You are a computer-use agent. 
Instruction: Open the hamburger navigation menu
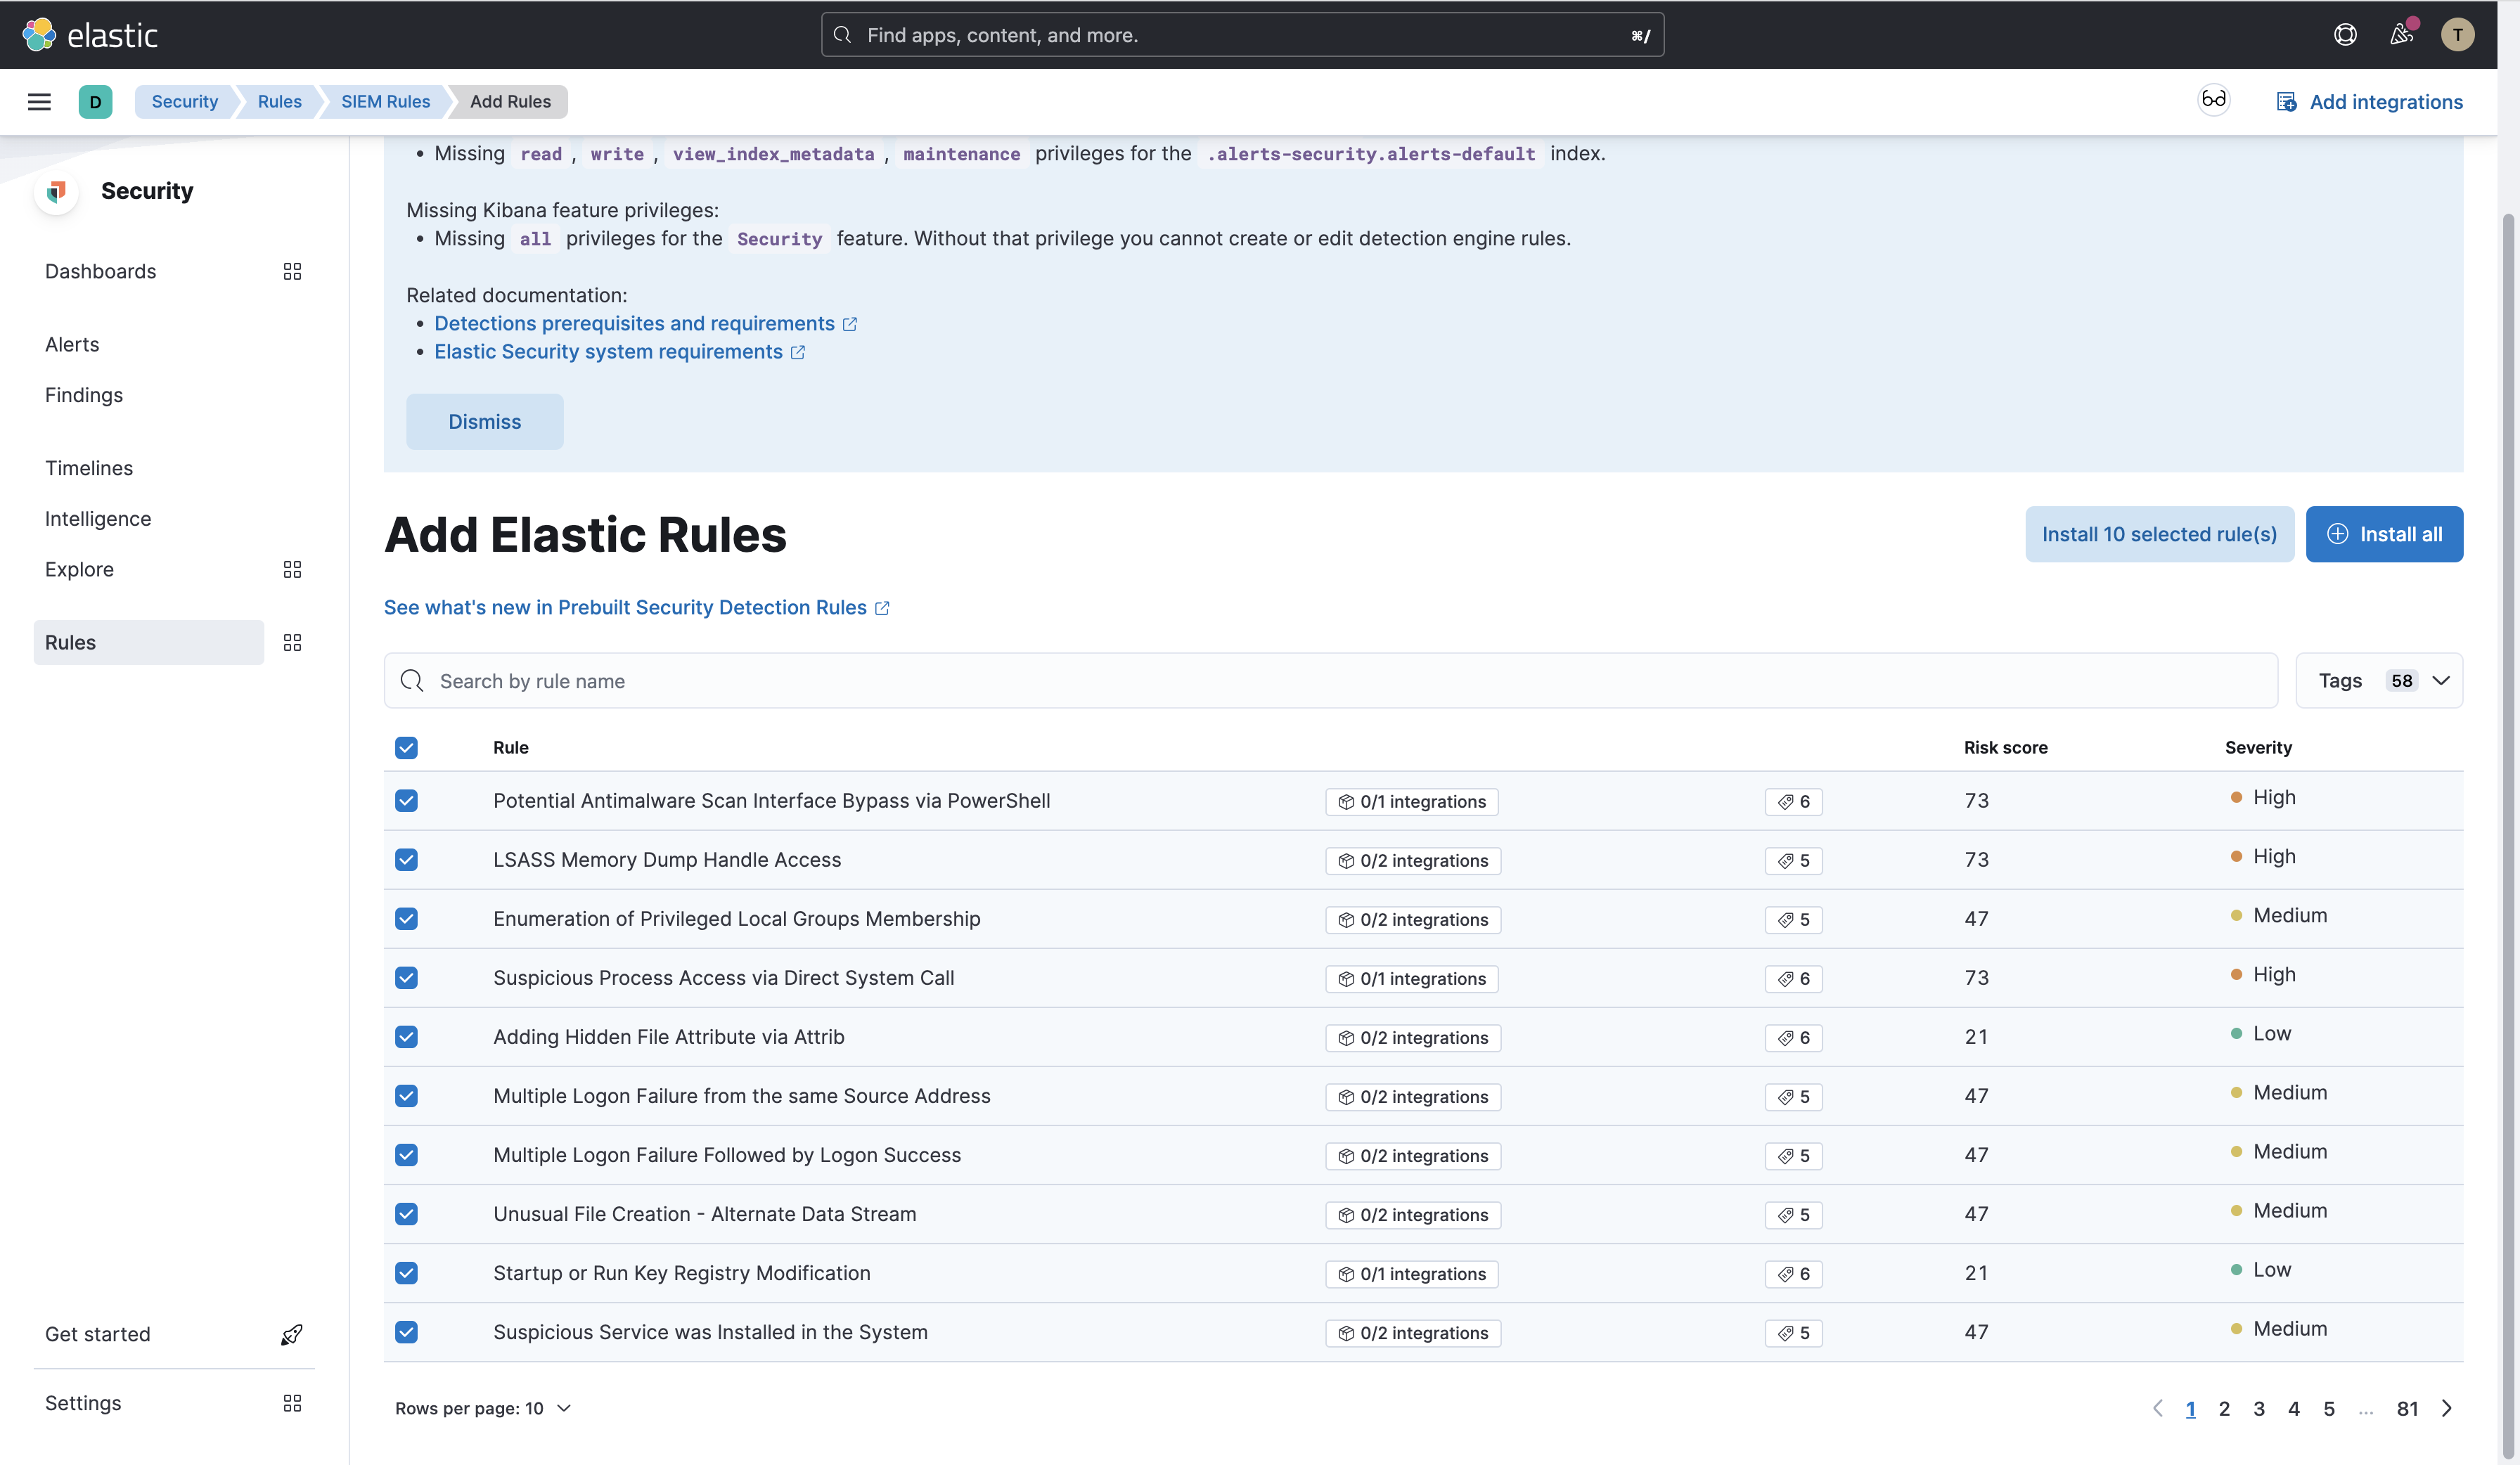point(39,101)
